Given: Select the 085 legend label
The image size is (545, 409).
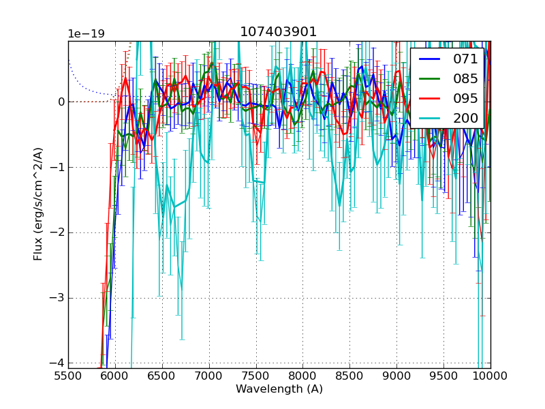Looking at the screenshot, I should tap(465, 78).
